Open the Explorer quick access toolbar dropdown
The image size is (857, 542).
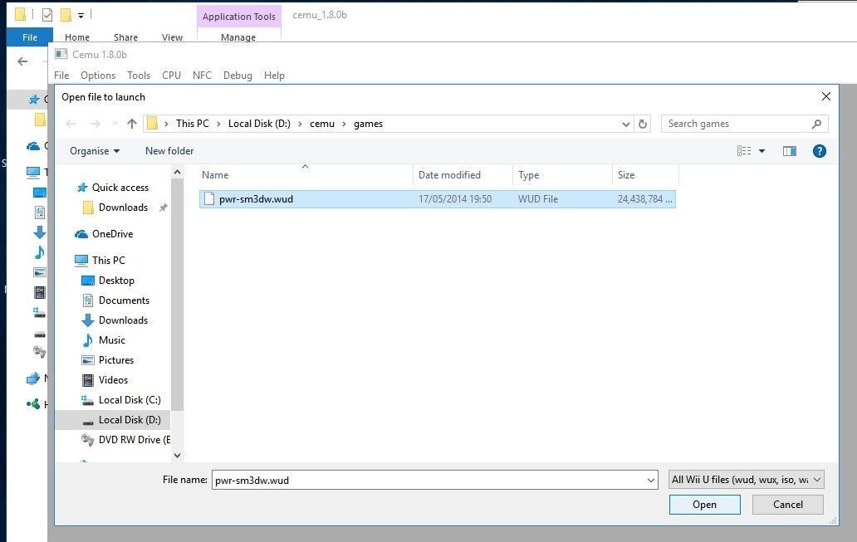(x=81, y=15)
